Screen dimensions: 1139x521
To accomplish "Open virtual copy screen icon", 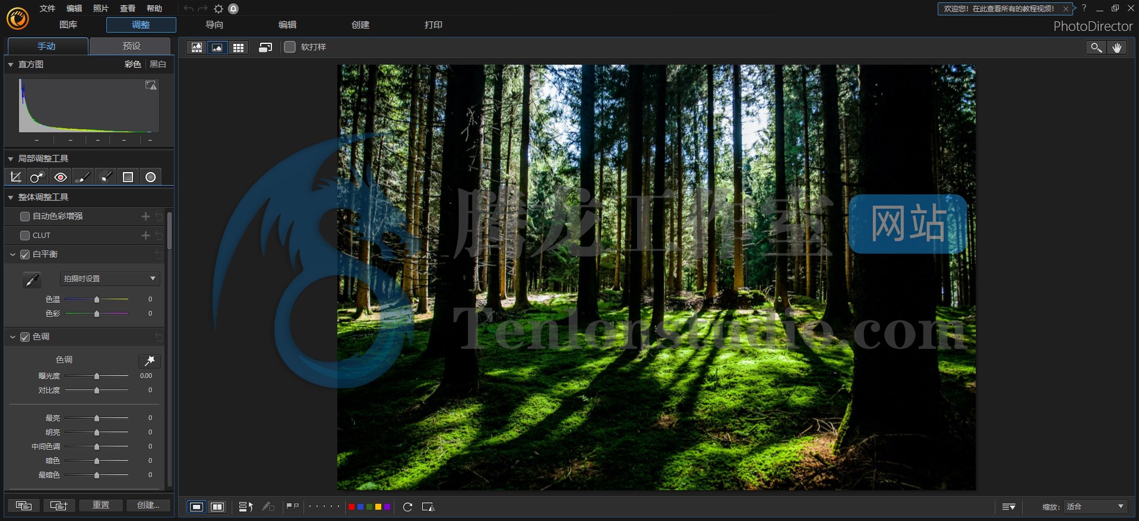I will 428,507.
